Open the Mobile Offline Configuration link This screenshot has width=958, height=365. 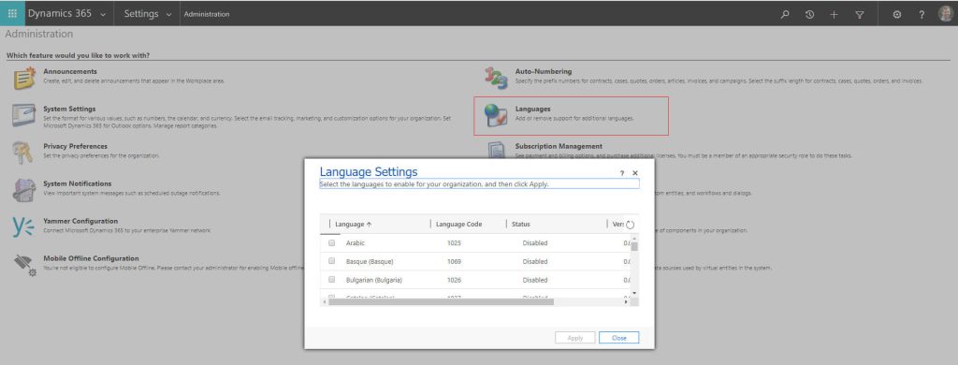pos(91,258)
